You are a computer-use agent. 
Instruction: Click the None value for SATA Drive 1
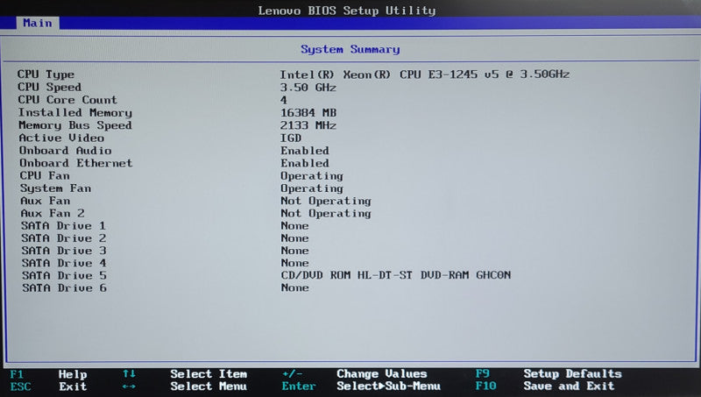tap(294, 226)
